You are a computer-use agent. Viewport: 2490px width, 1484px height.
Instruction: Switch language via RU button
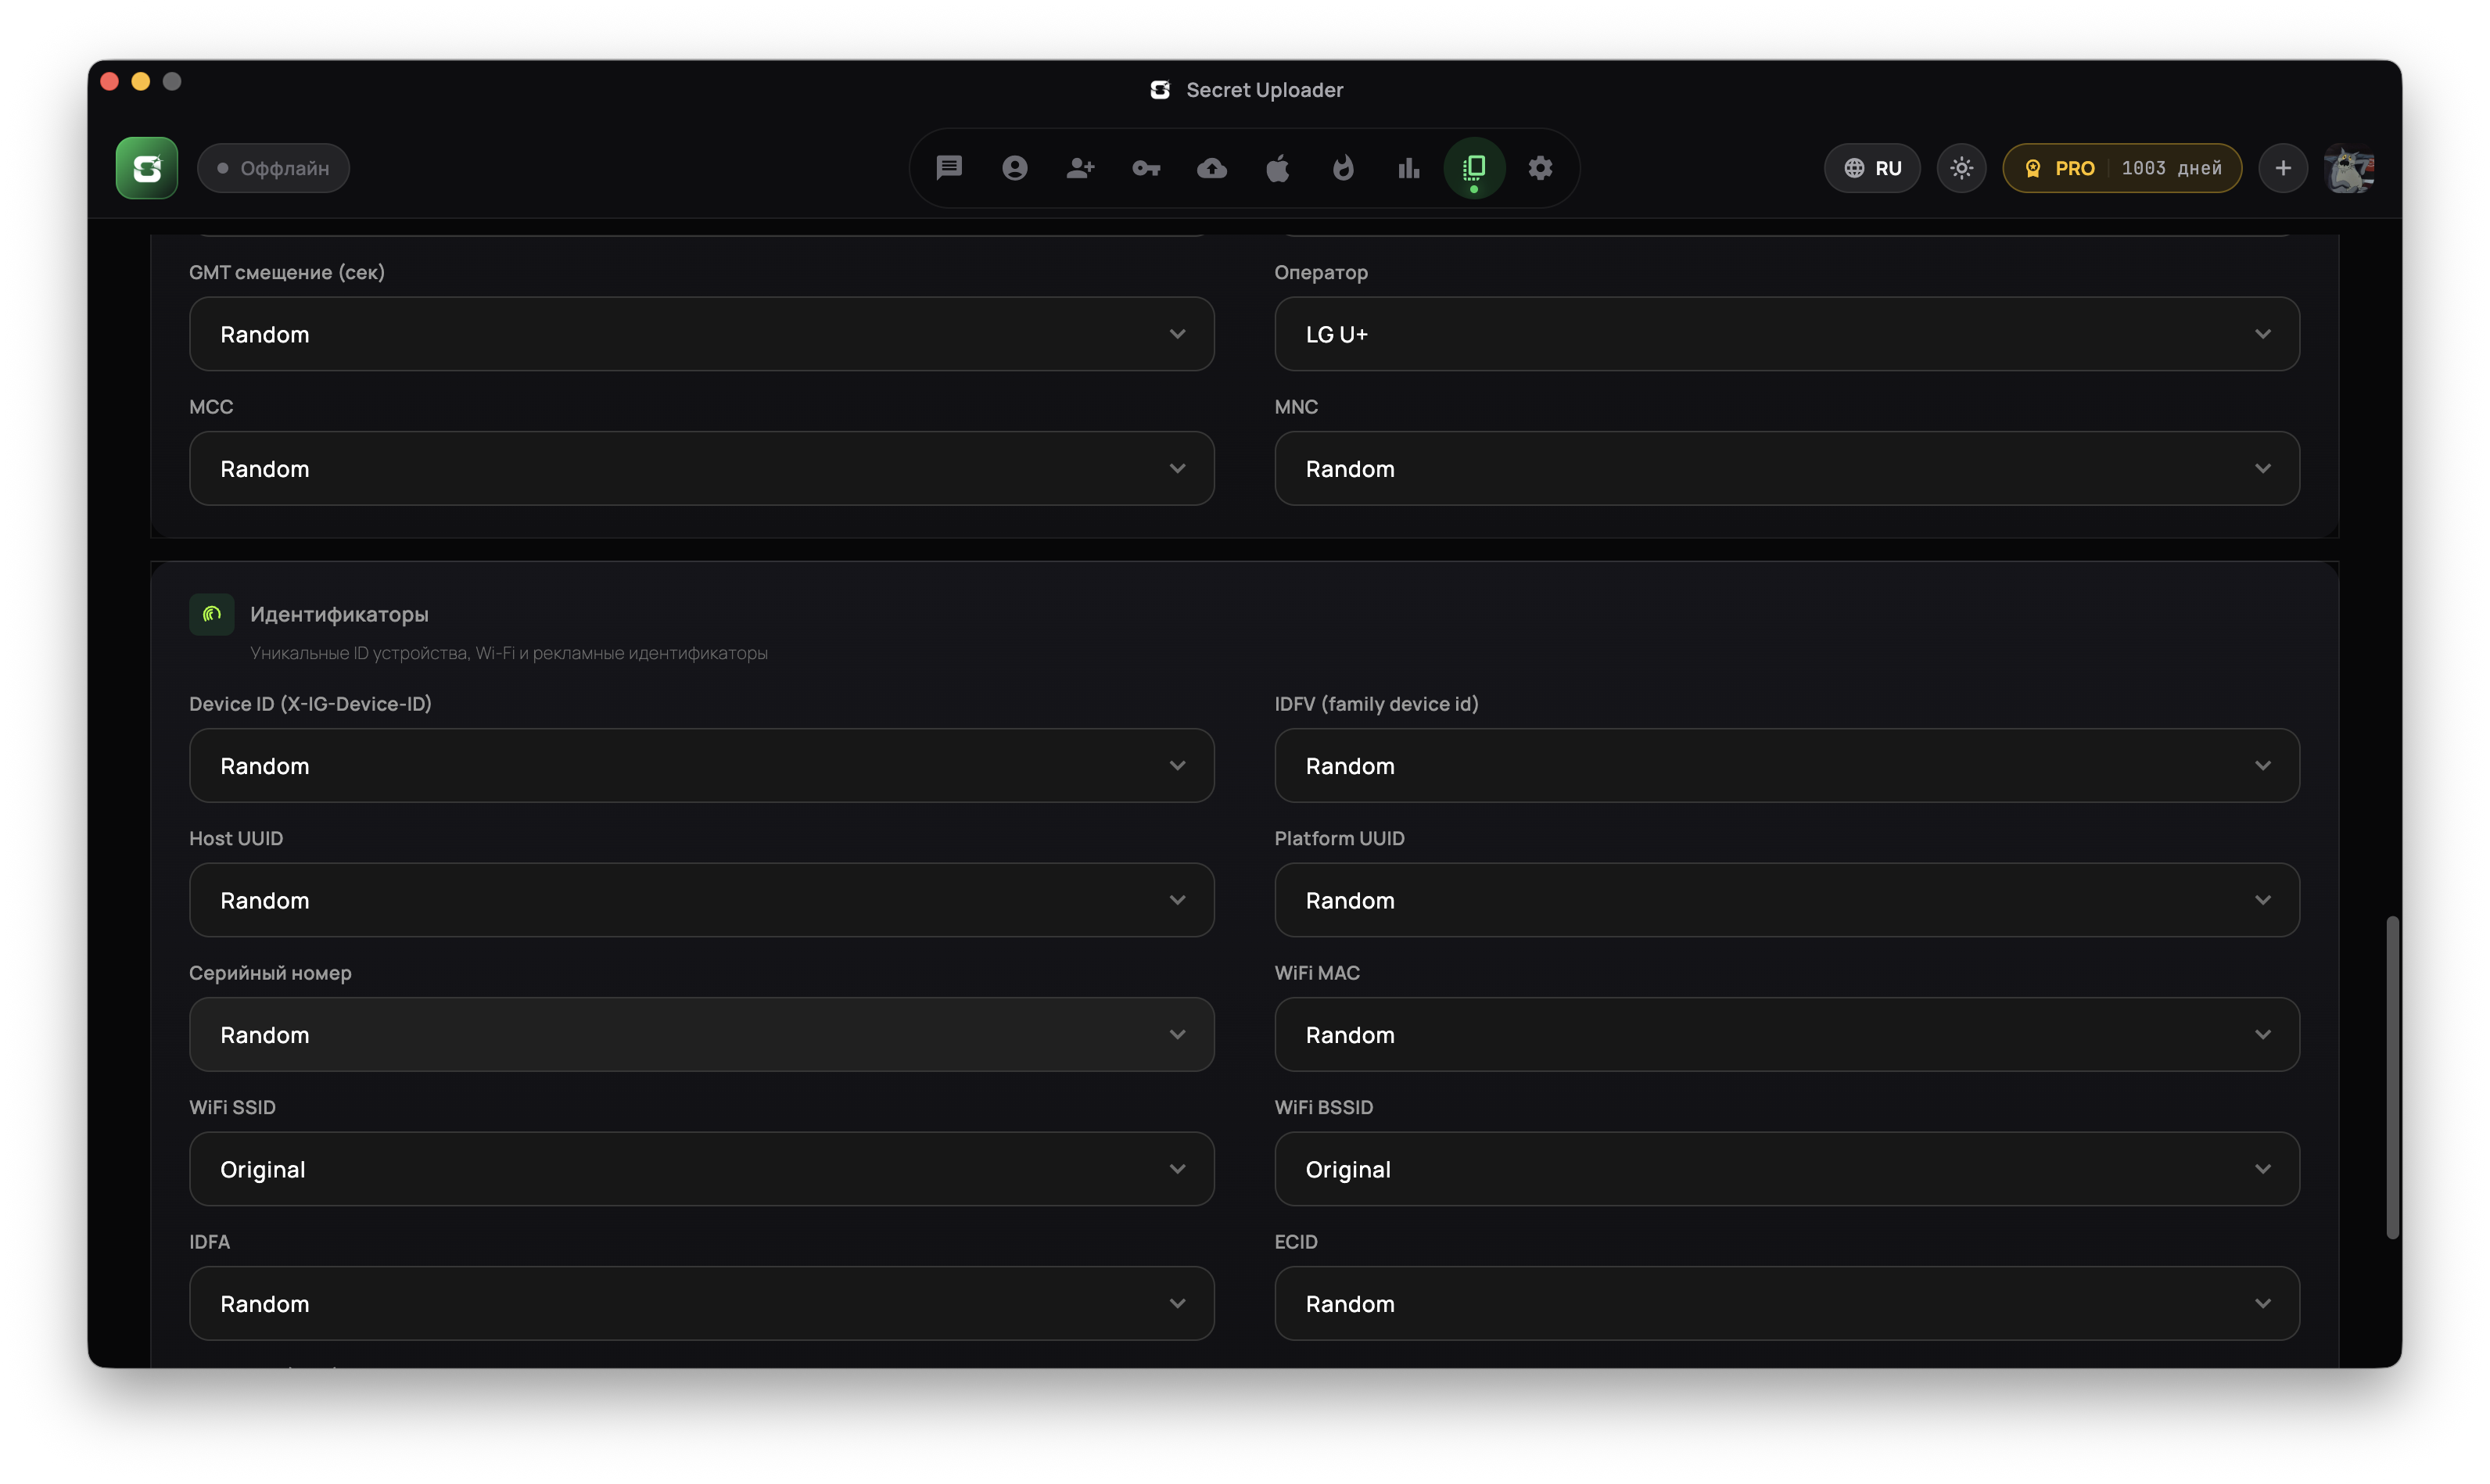click(x=1872, y=168)
